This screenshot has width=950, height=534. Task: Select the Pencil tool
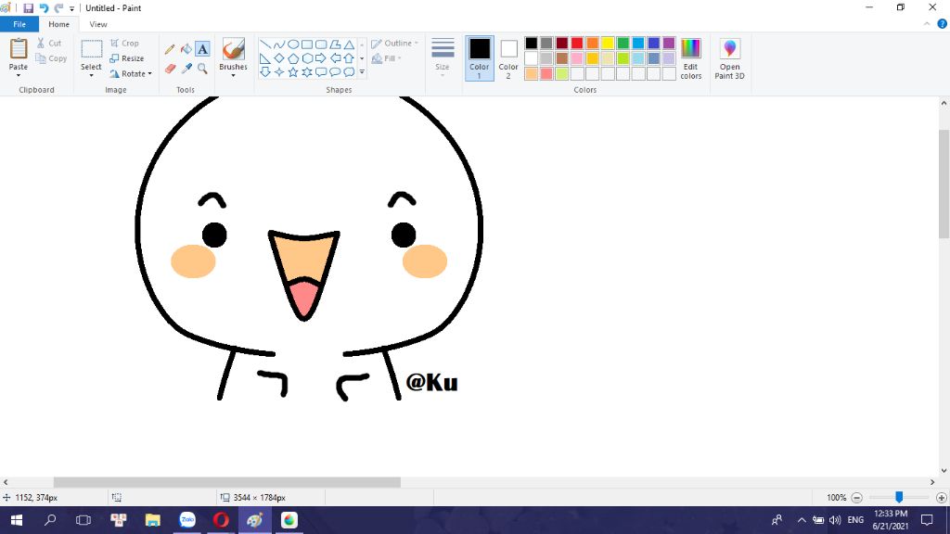pyautogui.click(x=170, y=49)
